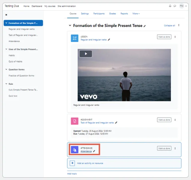Select Task of Regular and irregular... in the index

pos(23,35)
